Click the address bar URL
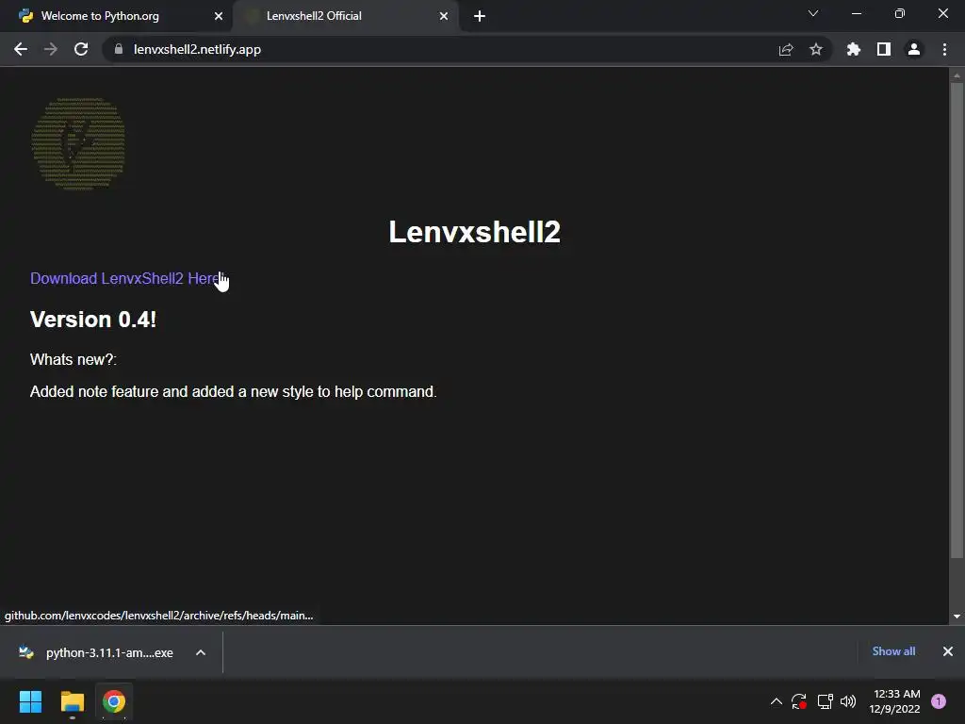 pos(198,49)
